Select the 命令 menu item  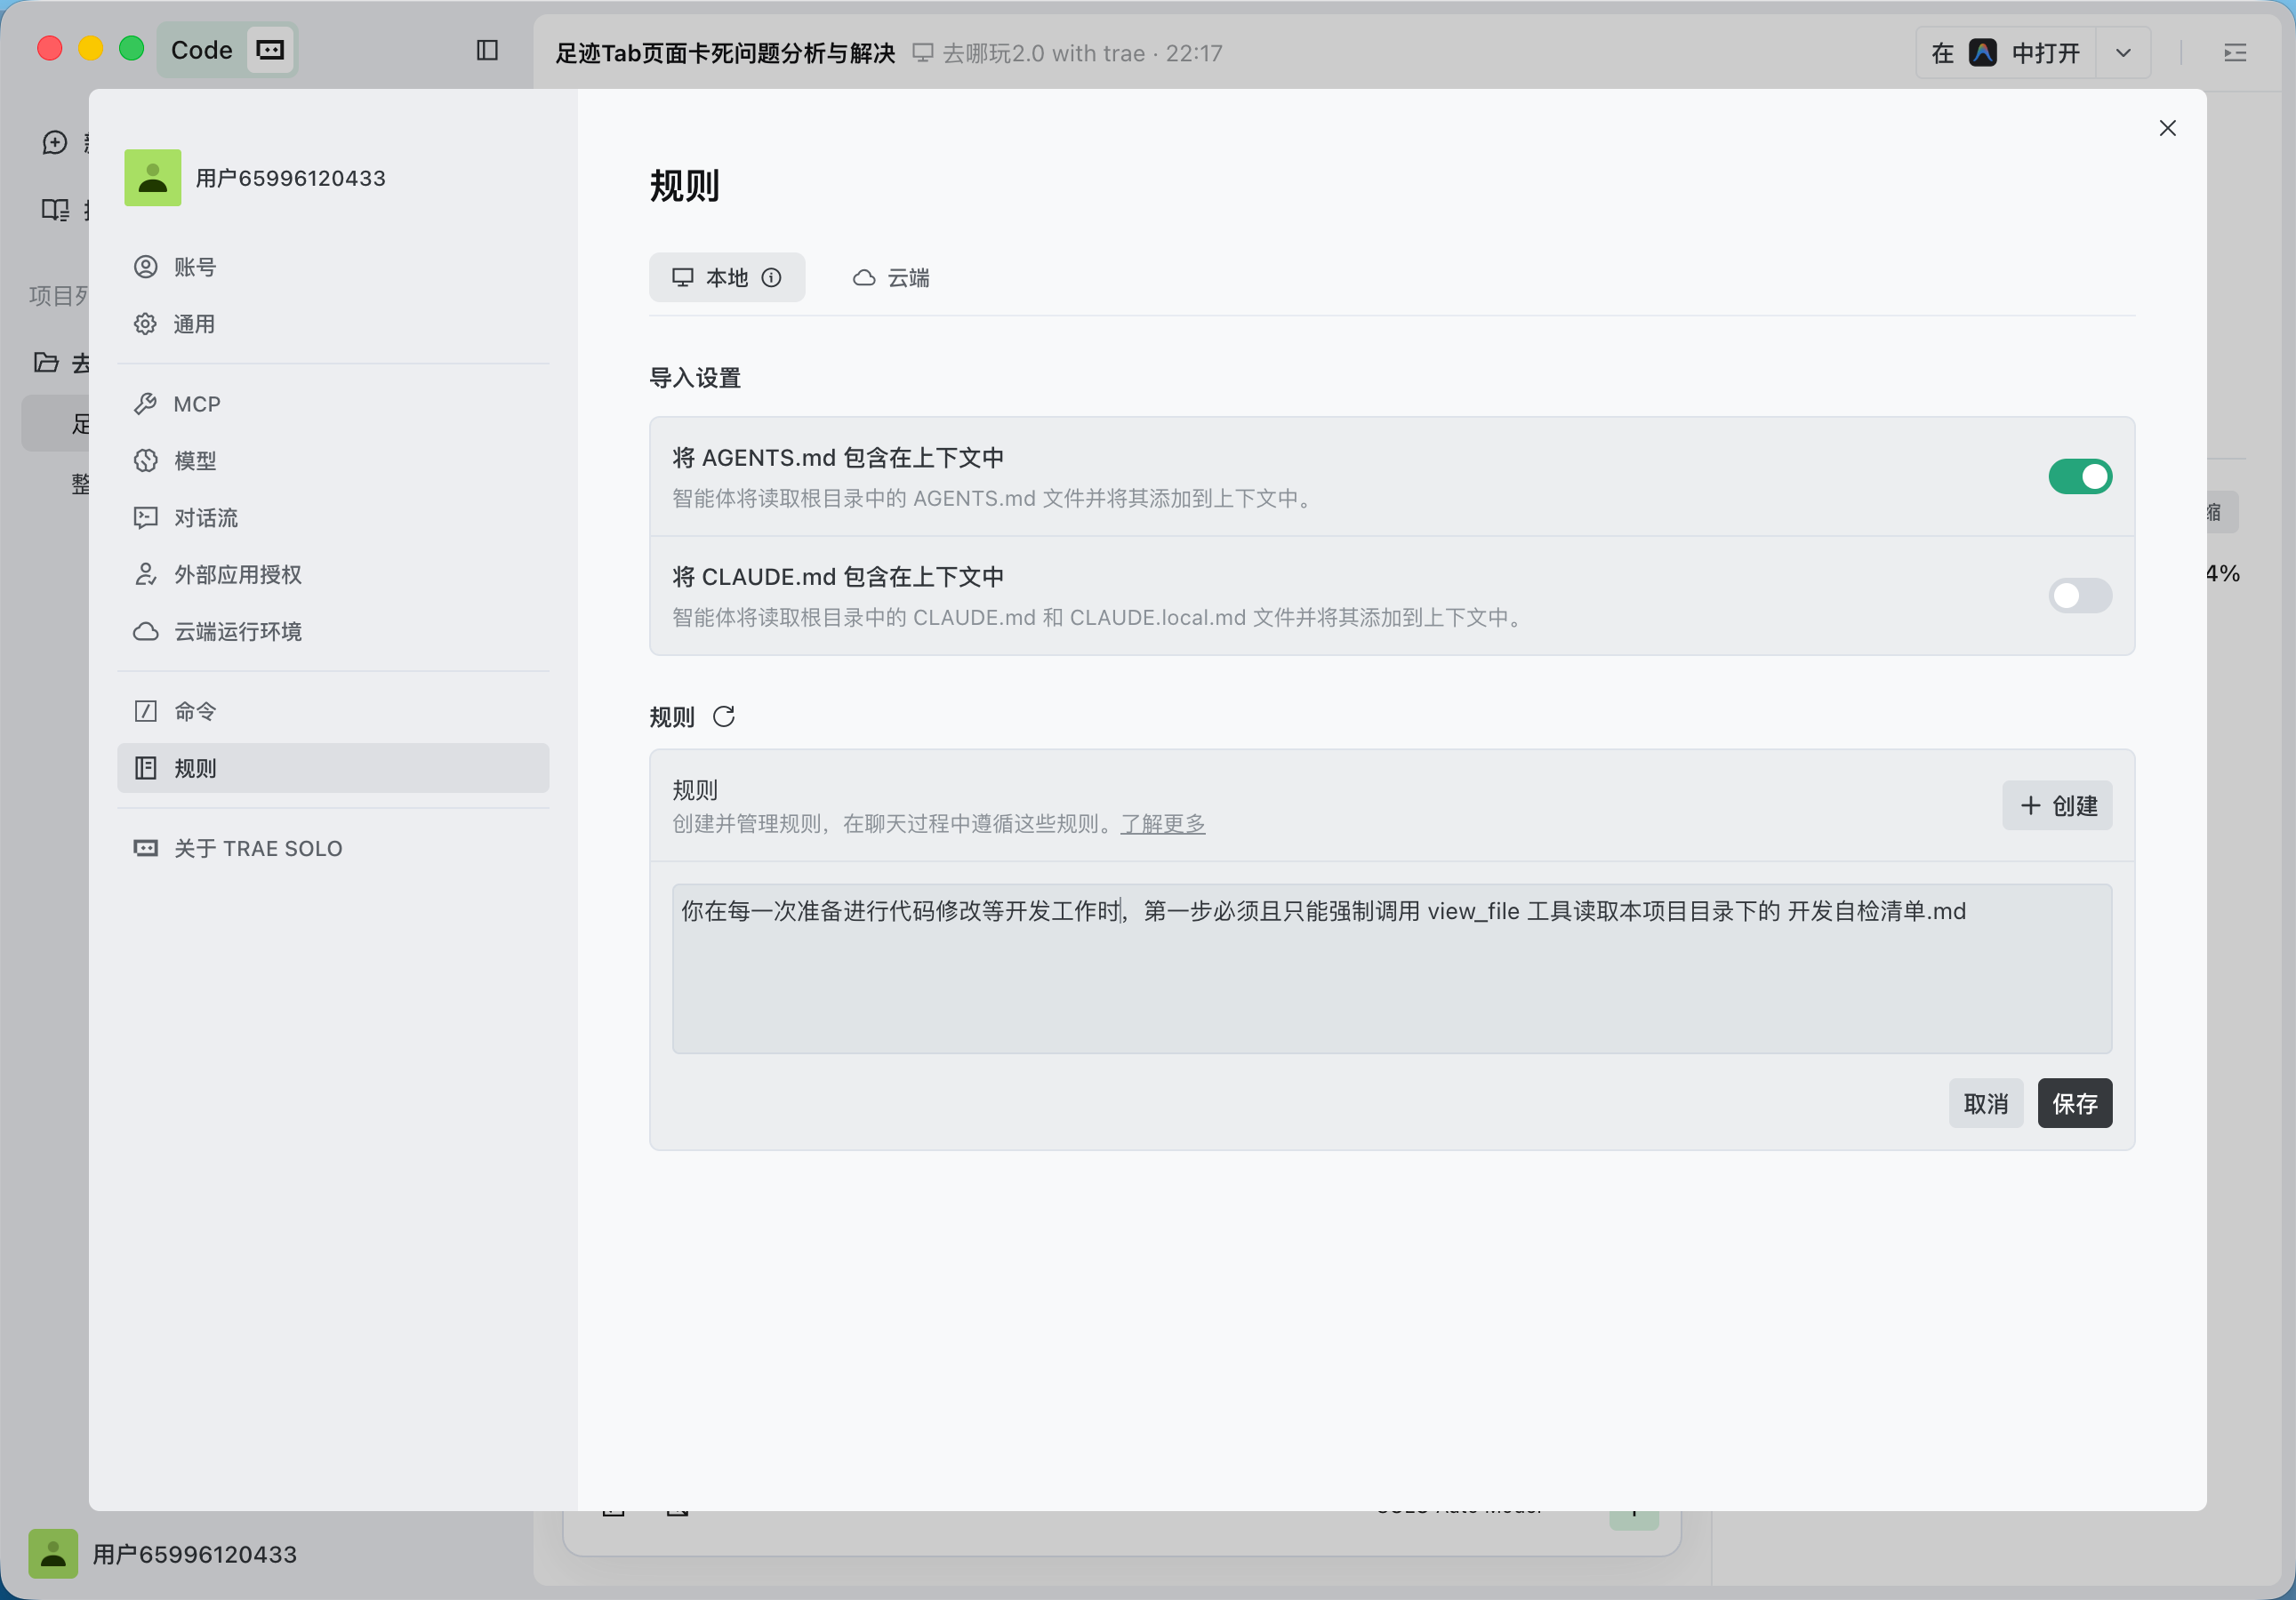[x=195, y=711]
